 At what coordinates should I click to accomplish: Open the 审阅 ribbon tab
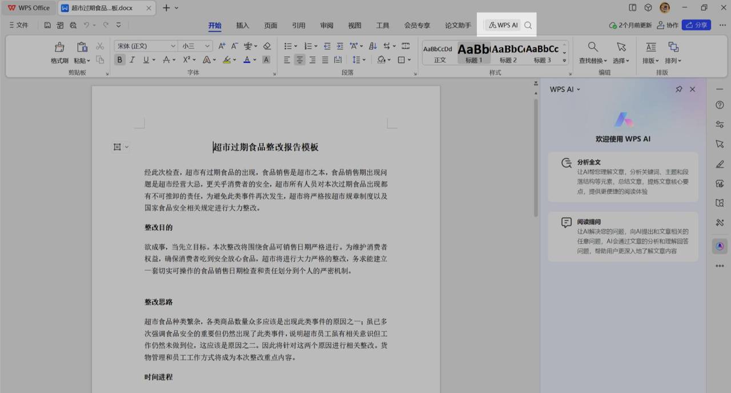(326, 25)
